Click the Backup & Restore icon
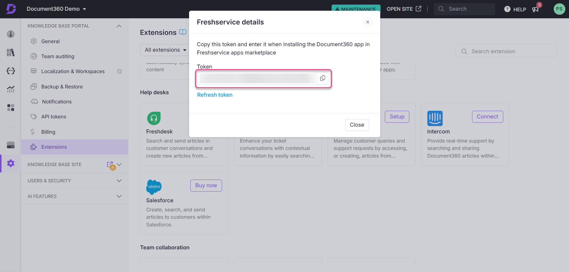Viewport: 569px width, 272px height. [x=34, y=87]
